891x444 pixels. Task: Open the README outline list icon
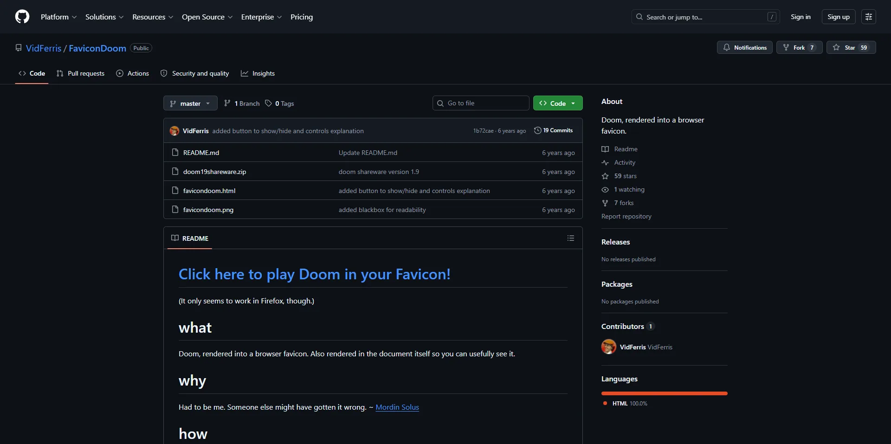tap(570, 238)
